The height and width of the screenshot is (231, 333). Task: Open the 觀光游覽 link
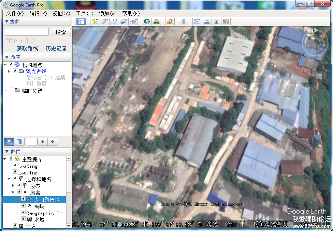(36, 71)
